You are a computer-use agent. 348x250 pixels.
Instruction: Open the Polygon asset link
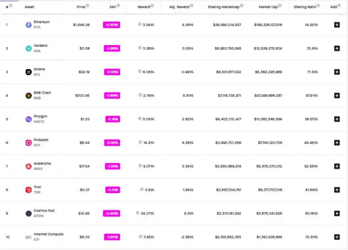coord(40,116)
